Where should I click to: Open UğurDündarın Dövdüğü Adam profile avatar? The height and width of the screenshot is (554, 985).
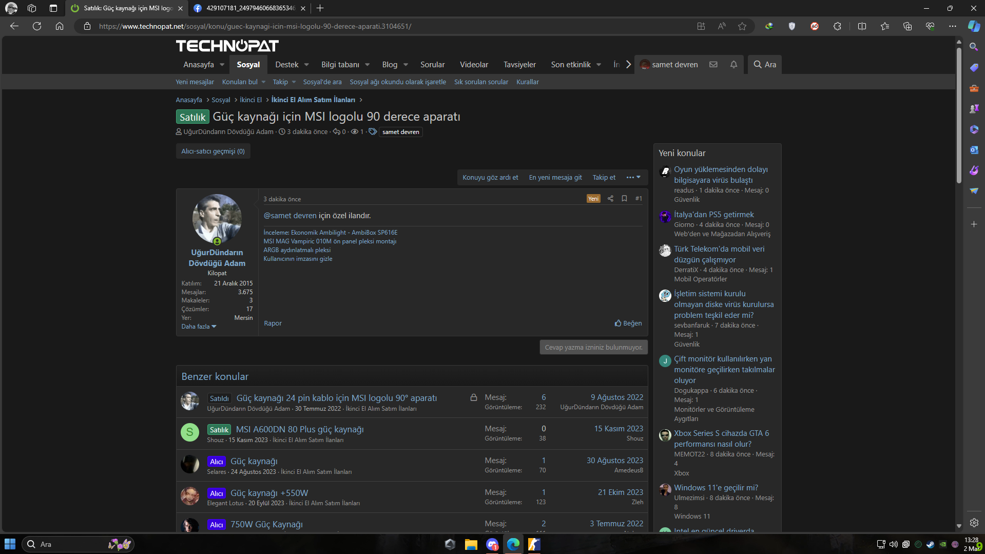pyautogui.click(x=217, y=219)
